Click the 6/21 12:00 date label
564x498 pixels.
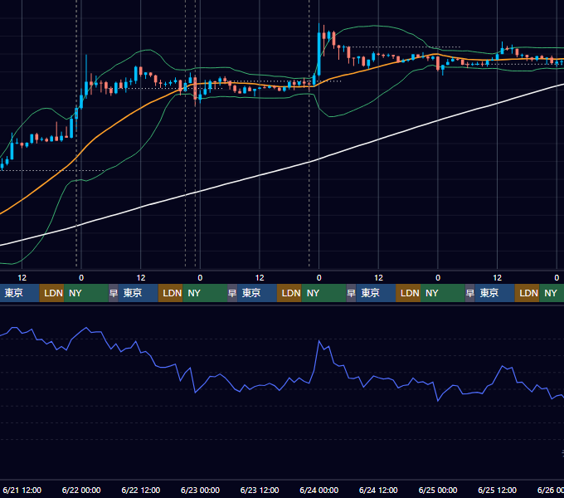pos(22,490)
